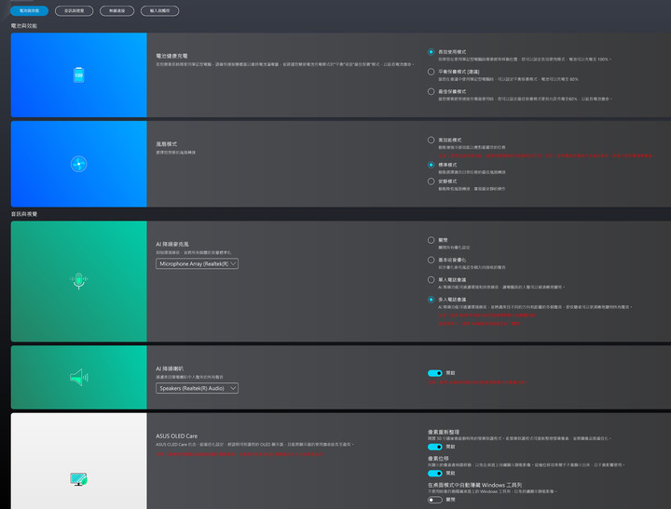Toggle the 像素重新整理 switch
671x509 pixels.
click(435, 447)
